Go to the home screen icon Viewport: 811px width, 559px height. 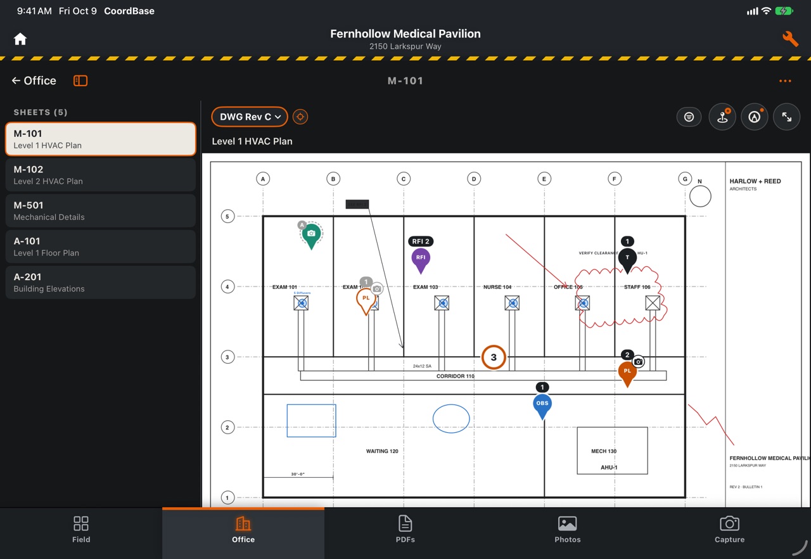[20, 39]
